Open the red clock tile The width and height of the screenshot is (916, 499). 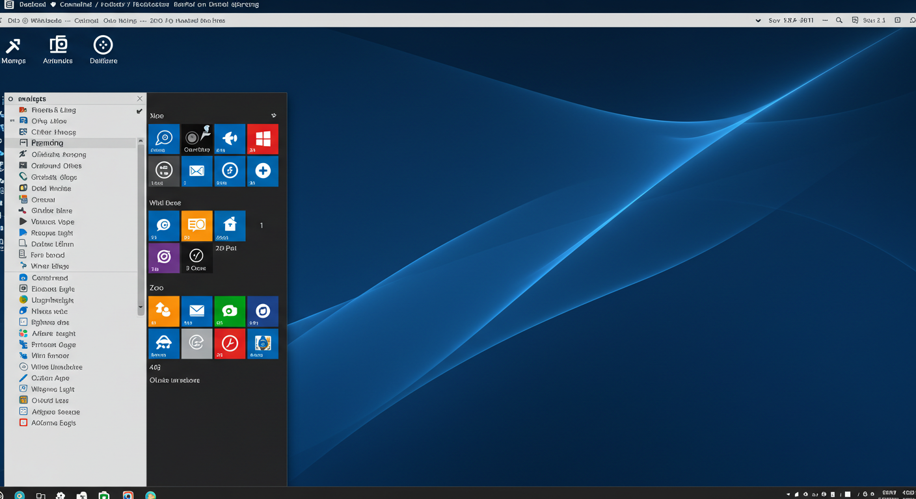click(230, 344)
